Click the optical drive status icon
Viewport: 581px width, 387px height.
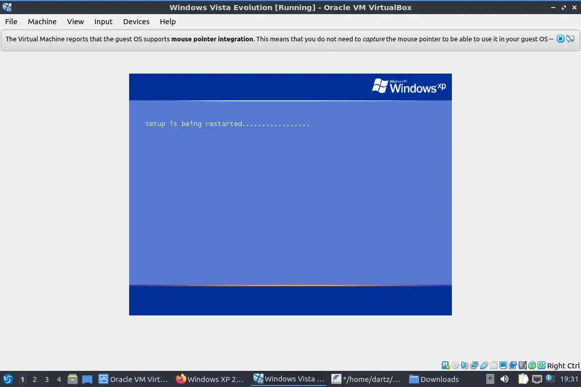(455, 365)
